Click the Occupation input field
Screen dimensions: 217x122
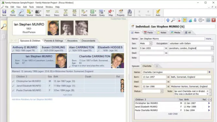[191, 43]
